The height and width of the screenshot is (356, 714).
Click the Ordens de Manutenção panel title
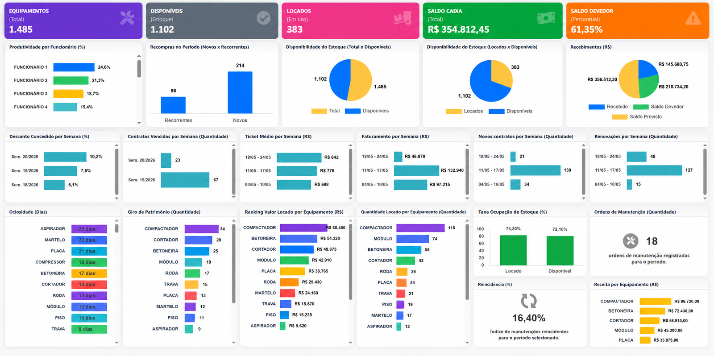(x=635, y=212)
